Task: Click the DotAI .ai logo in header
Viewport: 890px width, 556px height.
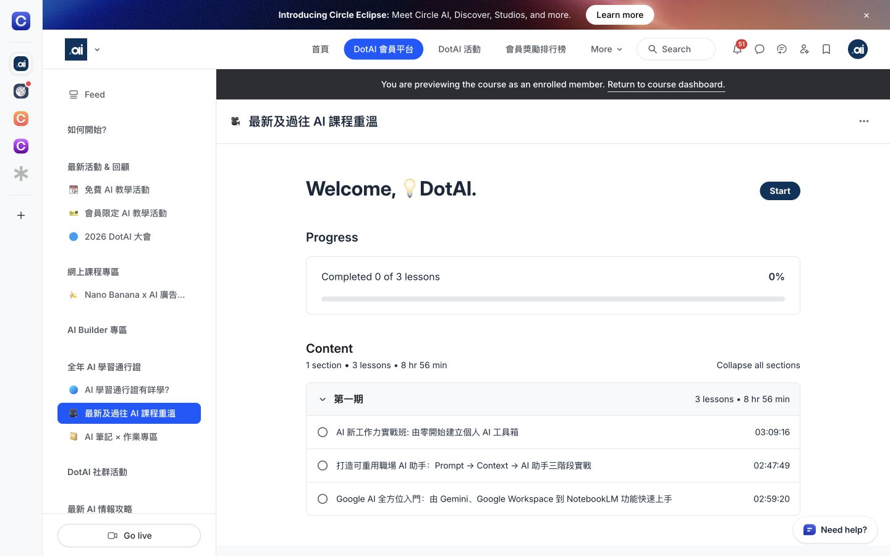Action: pyautogui.click(x=76, y=49)
